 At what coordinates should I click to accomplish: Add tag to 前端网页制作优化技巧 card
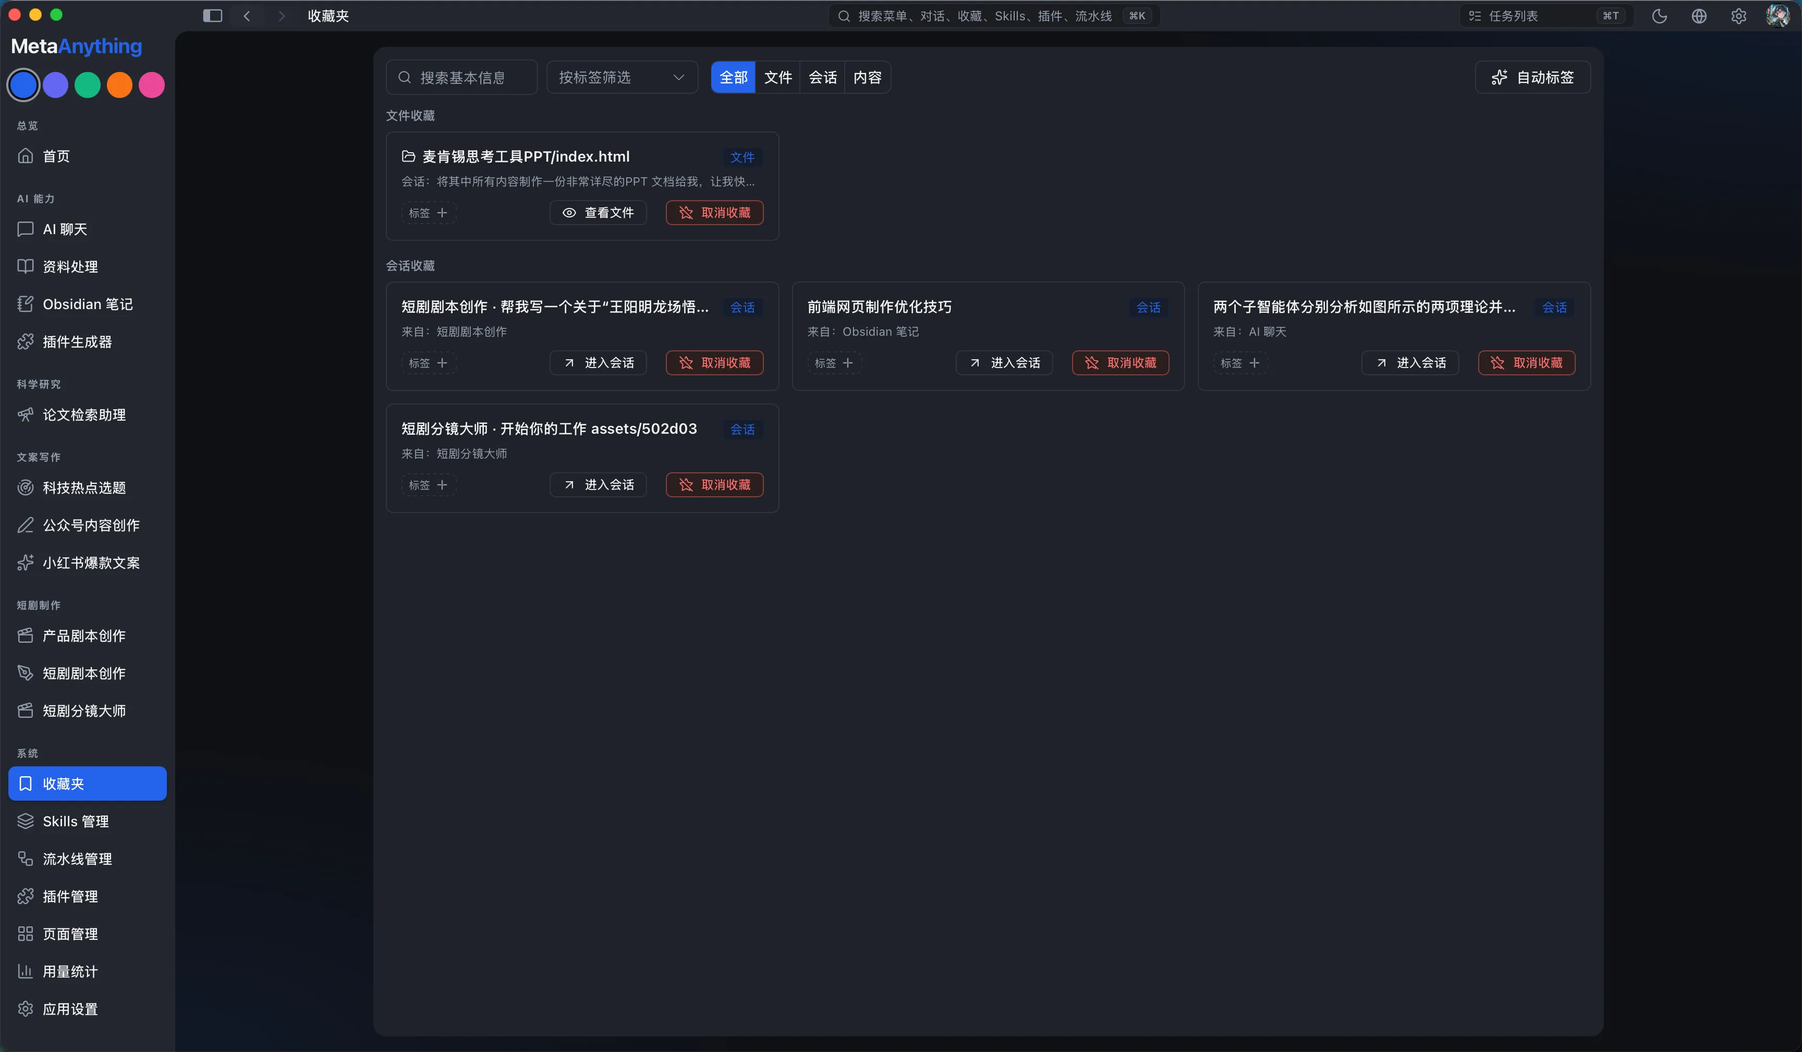tap(834, 363)
